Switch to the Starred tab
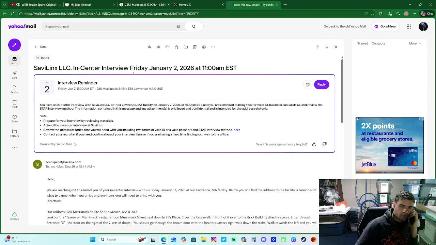 click(x=362, y=44)
